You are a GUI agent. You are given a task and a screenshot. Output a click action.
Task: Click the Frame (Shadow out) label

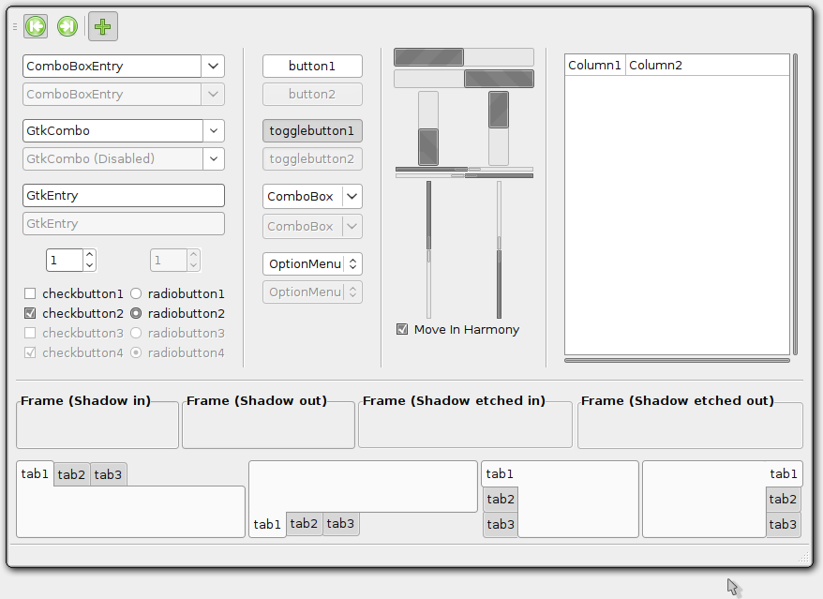pos(257,400)
